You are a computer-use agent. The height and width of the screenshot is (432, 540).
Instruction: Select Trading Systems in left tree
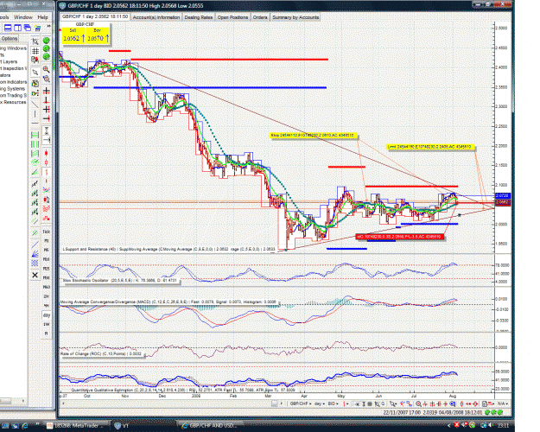12,88
